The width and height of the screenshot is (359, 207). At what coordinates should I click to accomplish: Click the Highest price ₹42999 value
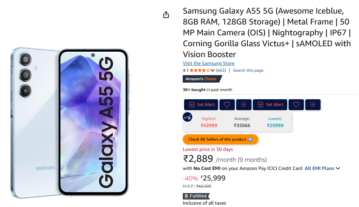click(209, 125)
